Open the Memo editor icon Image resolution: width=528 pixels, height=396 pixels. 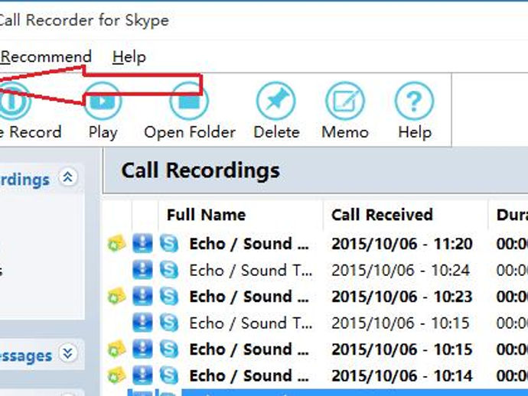345,101
